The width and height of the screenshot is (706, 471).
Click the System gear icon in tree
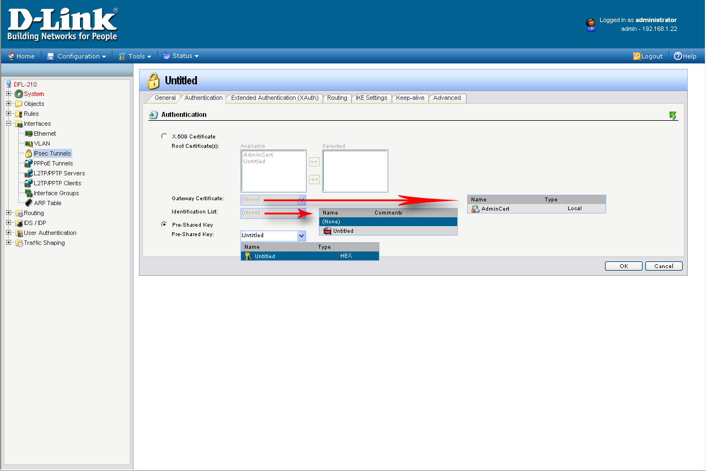click(x=19, y=94)
